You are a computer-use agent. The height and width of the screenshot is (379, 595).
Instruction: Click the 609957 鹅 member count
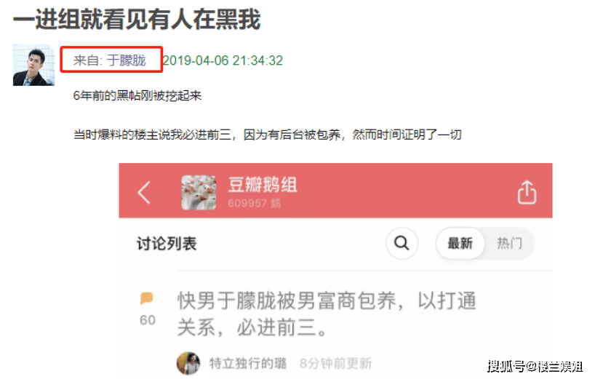254,204
